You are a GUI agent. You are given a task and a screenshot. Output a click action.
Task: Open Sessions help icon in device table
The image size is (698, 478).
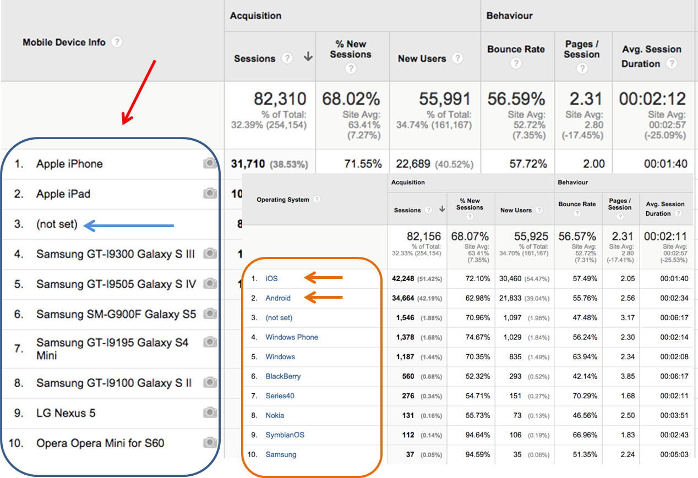287,58
